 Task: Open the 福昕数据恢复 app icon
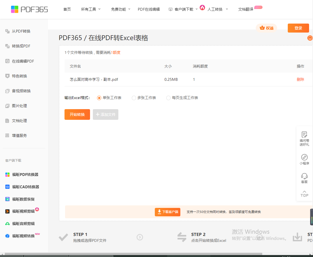point(7,199)
